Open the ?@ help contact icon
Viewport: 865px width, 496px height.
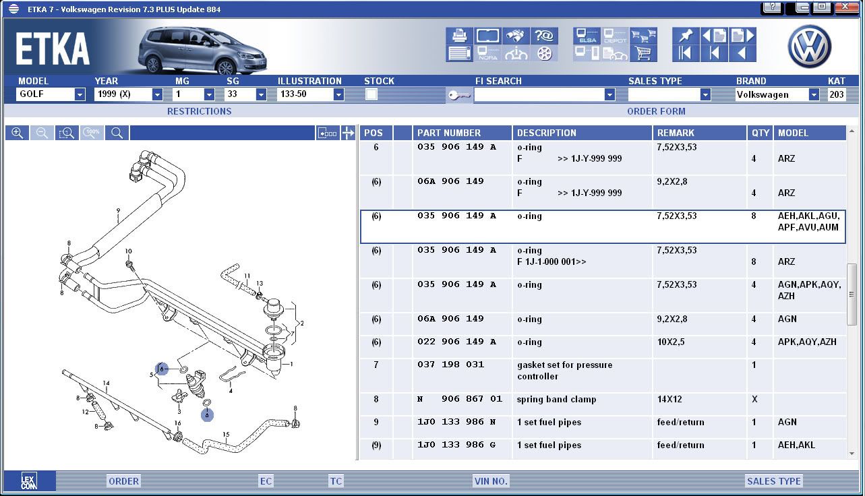pyautogui.click(x=543, y=36)
